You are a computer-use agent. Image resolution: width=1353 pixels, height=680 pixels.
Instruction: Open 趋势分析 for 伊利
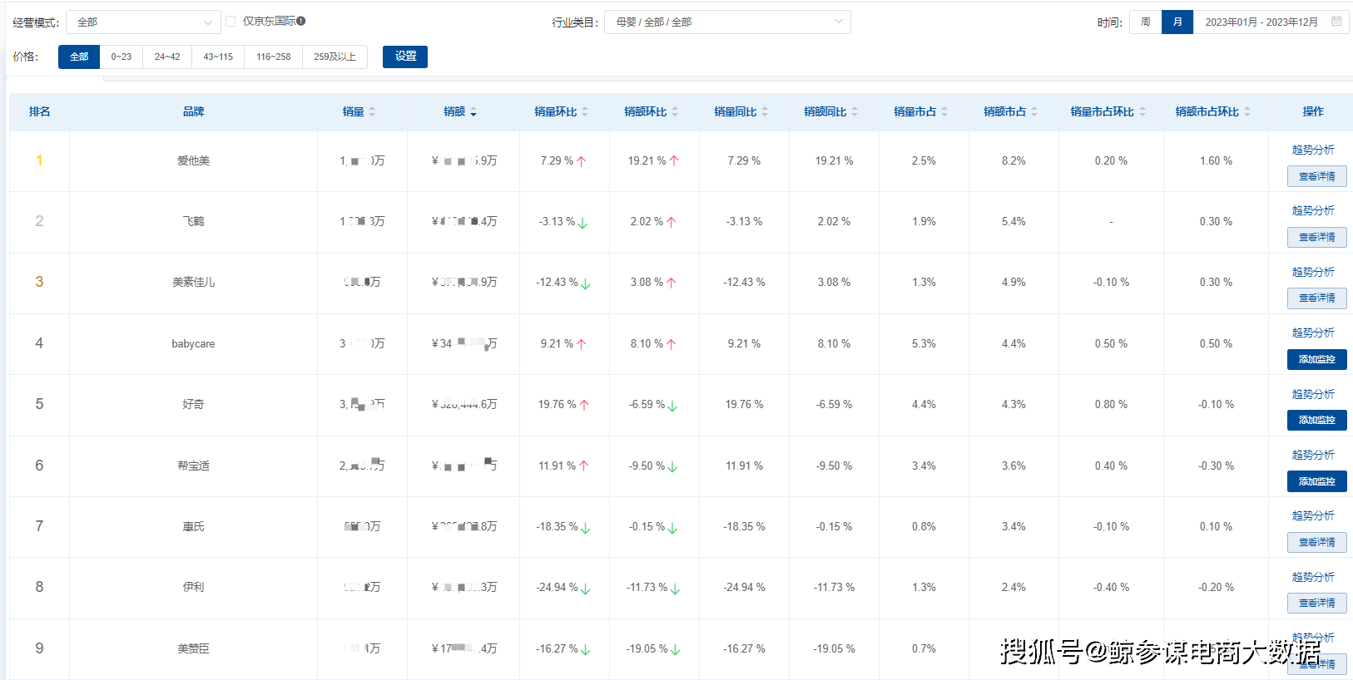coord(1313,577)
